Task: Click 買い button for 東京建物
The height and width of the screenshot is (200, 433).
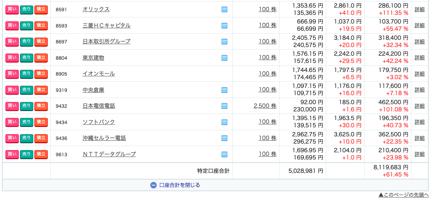Action: (12, 58)
